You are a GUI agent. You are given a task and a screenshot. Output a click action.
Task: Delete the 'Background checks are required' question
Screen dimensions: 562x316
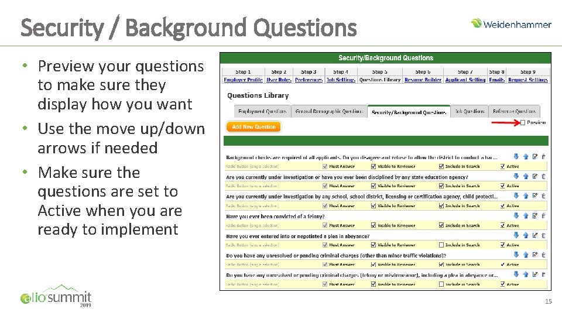543,157
